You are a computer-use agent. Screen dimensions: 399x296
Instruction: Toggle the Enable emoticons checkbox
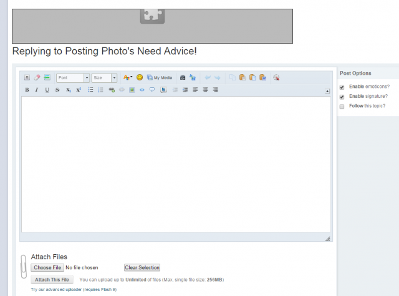click(x=342, y=87)
